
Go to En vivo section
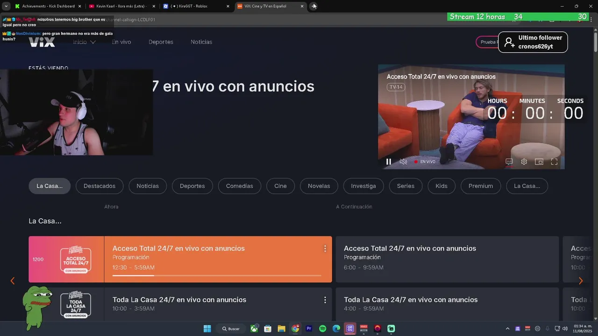(x=121, y=42)
